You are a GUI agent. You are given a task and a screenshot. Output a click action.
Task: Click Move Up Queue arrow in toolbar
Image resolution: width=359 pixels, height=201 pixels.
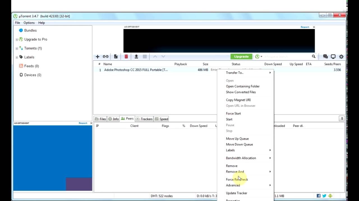point(155,57)
